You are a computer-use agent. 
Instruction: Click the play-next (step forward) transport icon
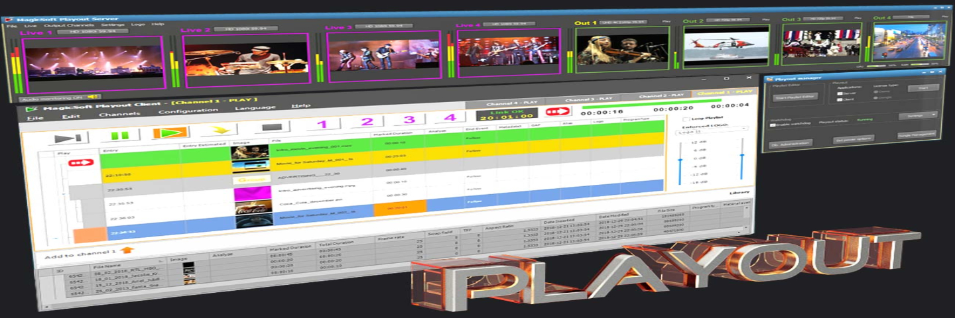click(68, 138)
